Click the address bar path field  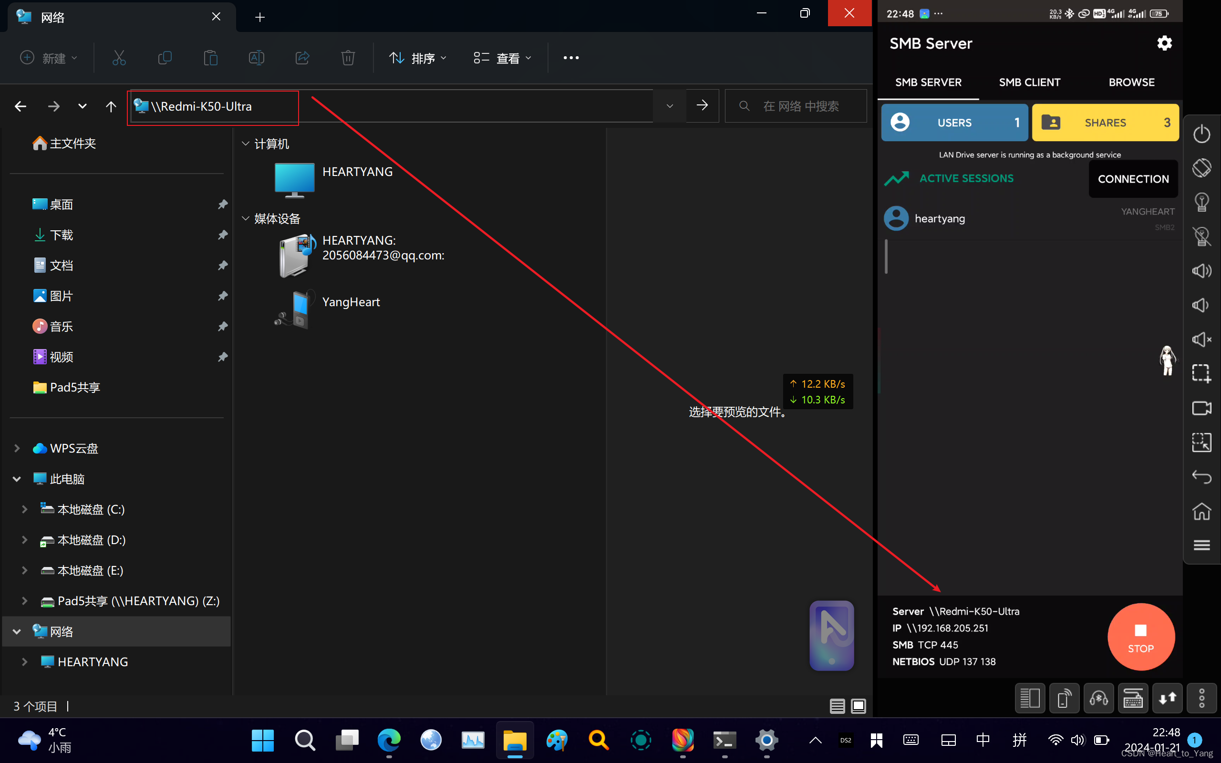[x=392, y=106]
